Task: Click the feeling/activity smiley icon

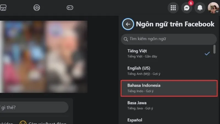Action: 23,122
